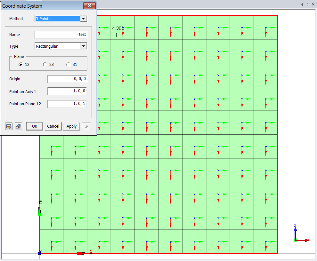
Task: Open the Type dropdown showing Rectangular
Action: [x=83, y=46]
